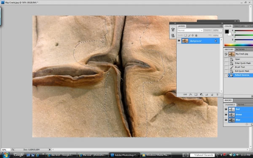The width and height of the screenshot is (253, 158).
Task: Show hidden quick launch icons chevron
Action: 43,154
